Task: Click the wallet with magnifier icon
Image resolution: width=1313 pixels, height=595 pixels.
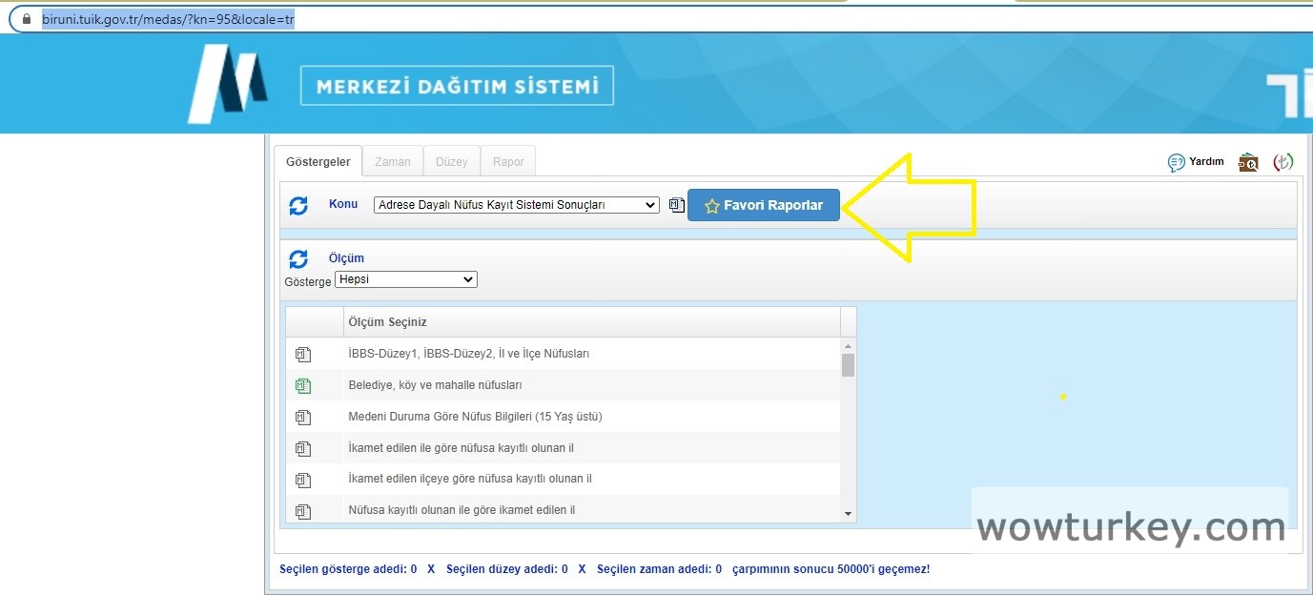Action: [1247, 162]
